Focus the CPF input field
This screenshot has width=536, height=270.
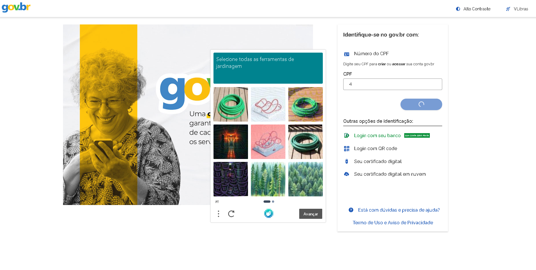coord(392,84)
